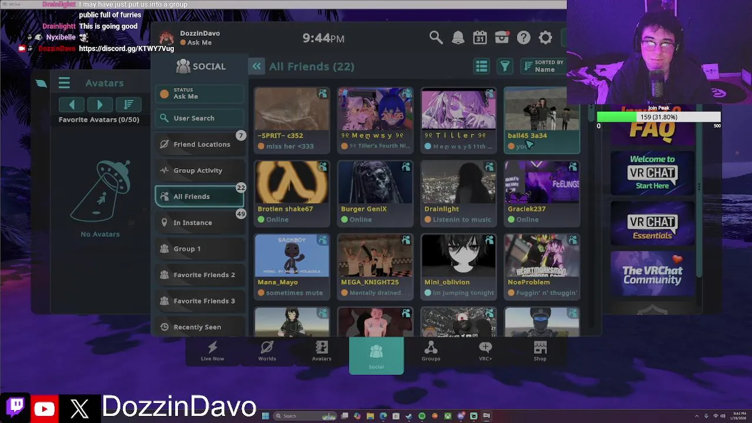
Task: Open the discord.gg link in chat
Action: pos(126,48)
